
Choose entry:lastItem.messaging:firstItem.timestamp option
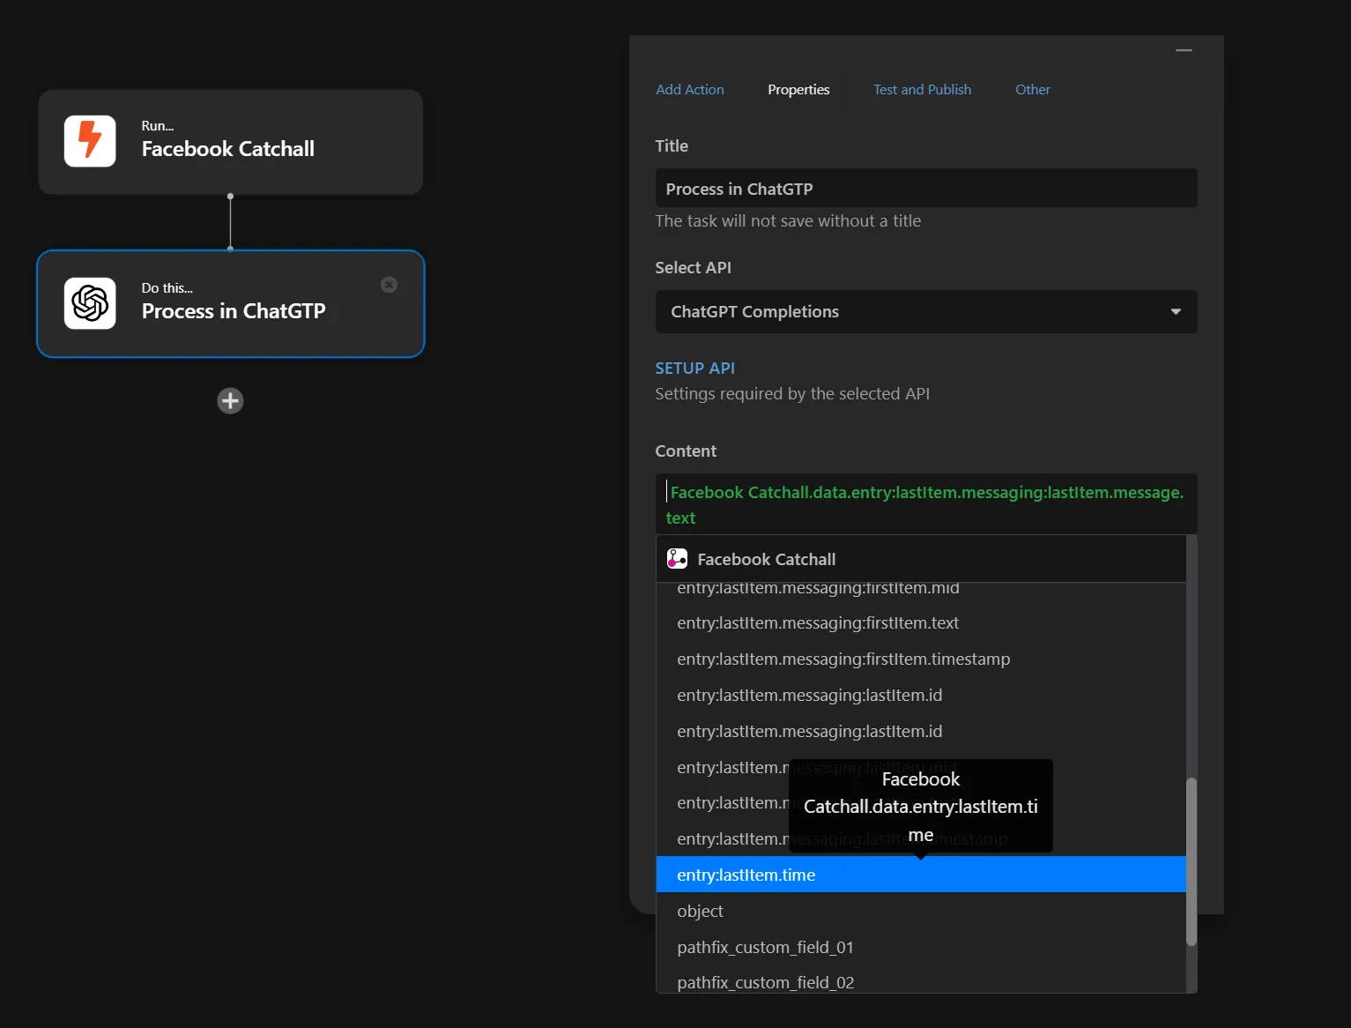click(x=921, y=659)
